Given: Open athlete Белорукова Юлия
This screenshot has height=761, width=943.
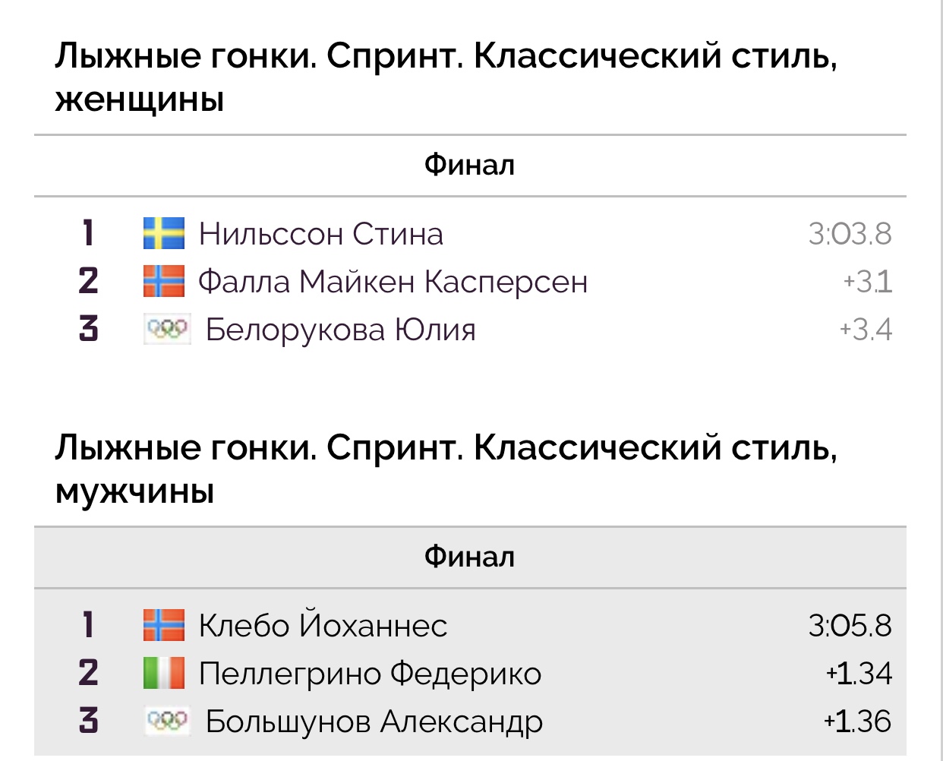Looking at the screenshot, I should 341,330.
